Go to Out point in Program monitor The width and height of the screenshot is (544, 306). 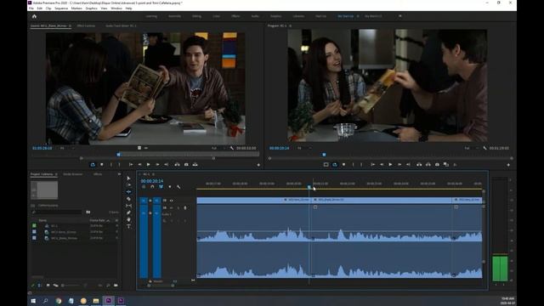[408, 164]
